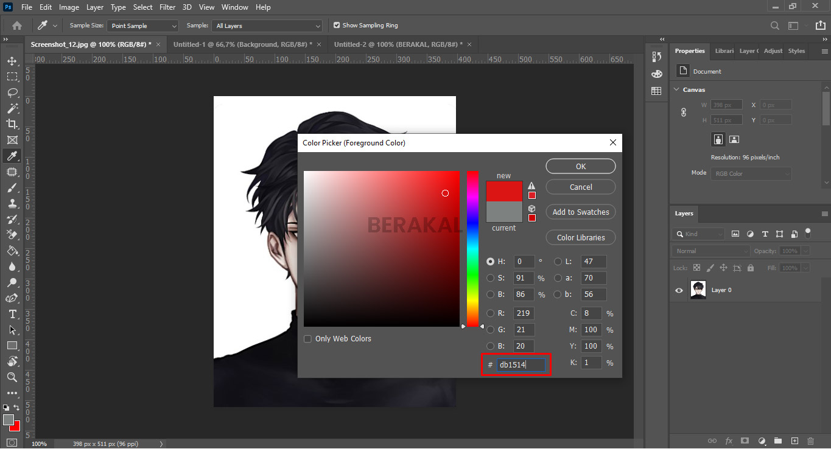Viewport: 831px width, 449px height.
Task: Select the Lasso tool
Action: tap(11, 92)
